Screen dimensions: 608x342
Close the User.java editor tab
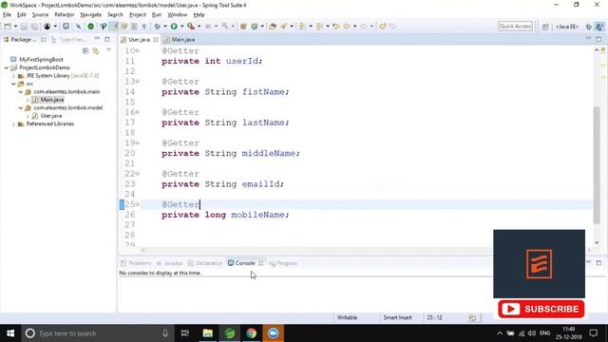[156, 40]
